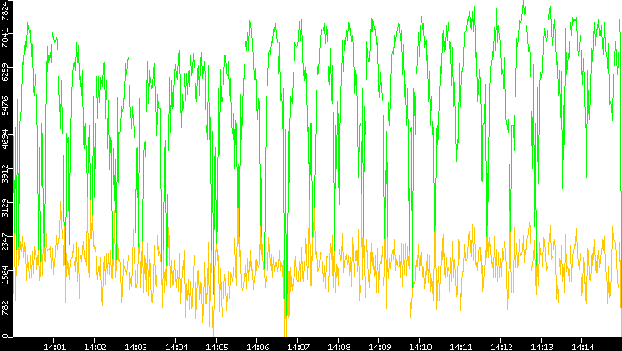622x351 pixels.
Task: Select the 14:12 time label
Action: [x=501, y=347]
